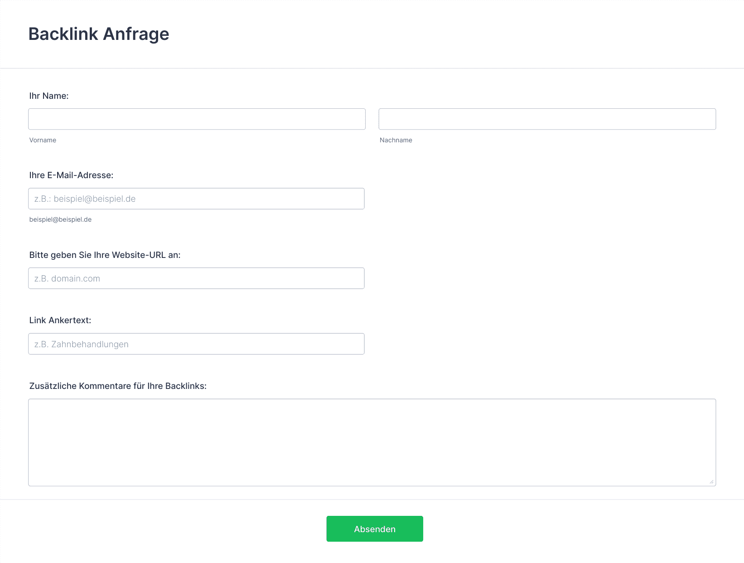
Task: Select the Link Ankertext input field
Action: click(196, 344)
